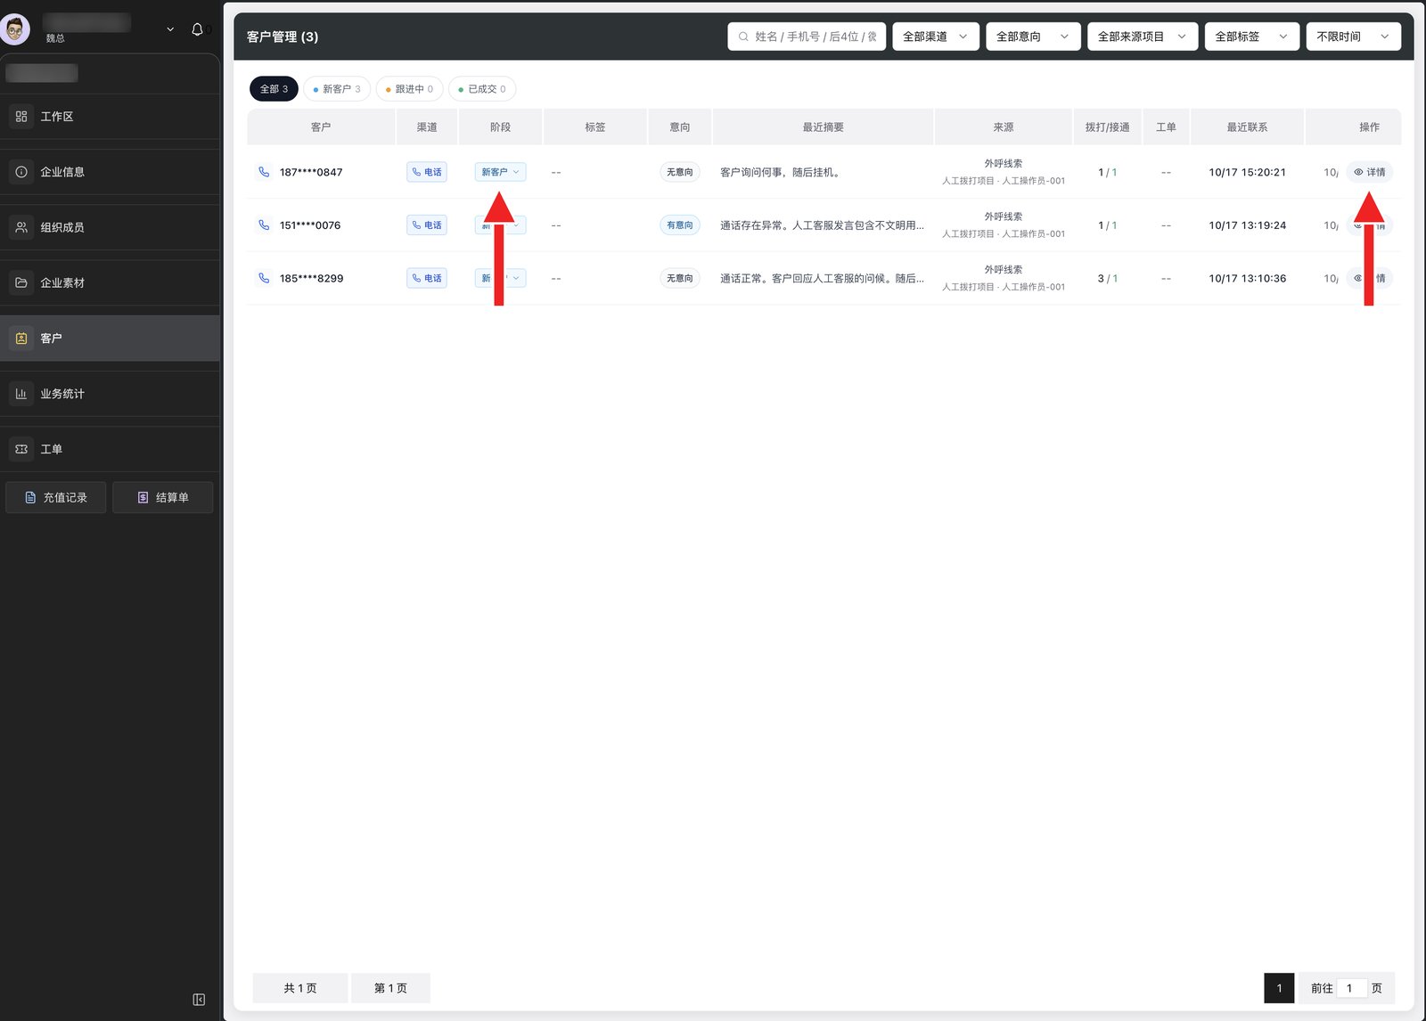Select the 新客户 3 filter tab
Image resolution: width=1426 pixels, height=1021 pixels.
(337, 89)
